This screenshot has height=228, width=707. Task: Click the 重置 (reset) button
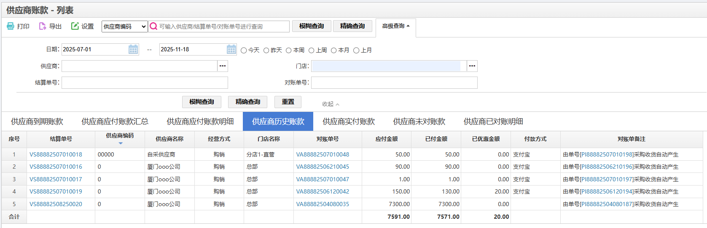coord(288,102)
